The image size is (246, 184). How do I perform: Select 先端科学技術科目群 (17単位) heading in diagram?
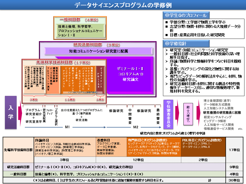tap(63, 62)
